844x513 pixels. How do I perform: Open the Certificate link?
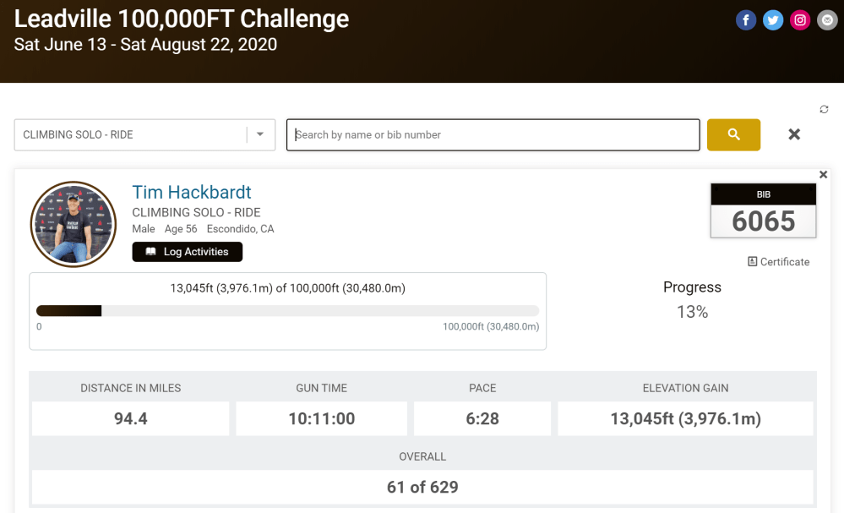click(x=779, y=262)
